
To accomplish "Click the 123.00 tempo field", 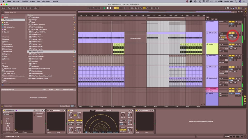I will tap(14, 8).
